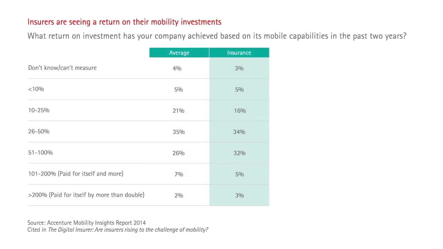Click the "Don't know/can't measure" row label

pyautogui.click(x=62, y=68)
